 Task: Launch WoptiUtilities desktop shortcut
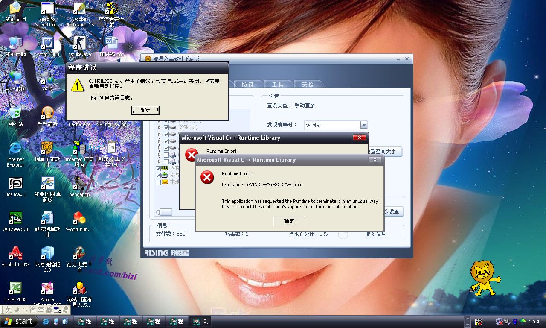point(79,221)
